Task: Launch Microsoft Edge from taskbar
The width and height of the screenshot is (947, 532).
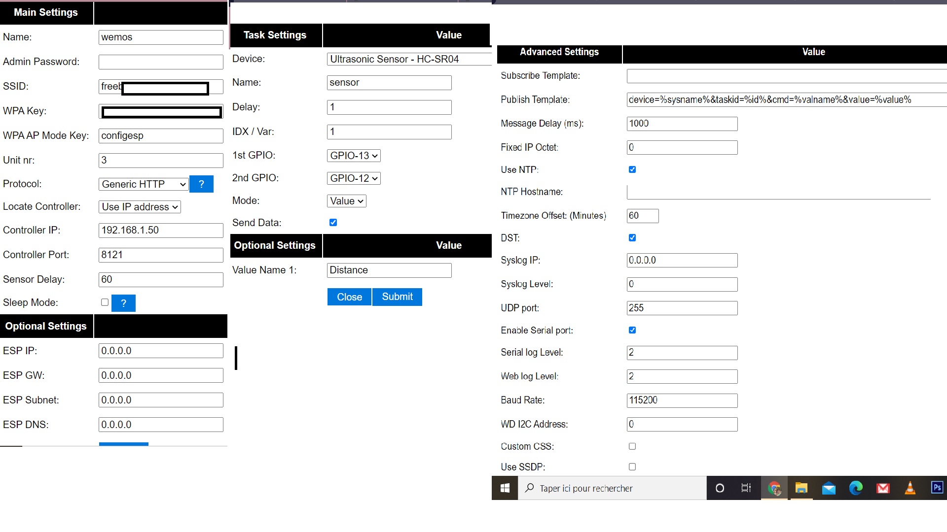Action: pos(856,488)
